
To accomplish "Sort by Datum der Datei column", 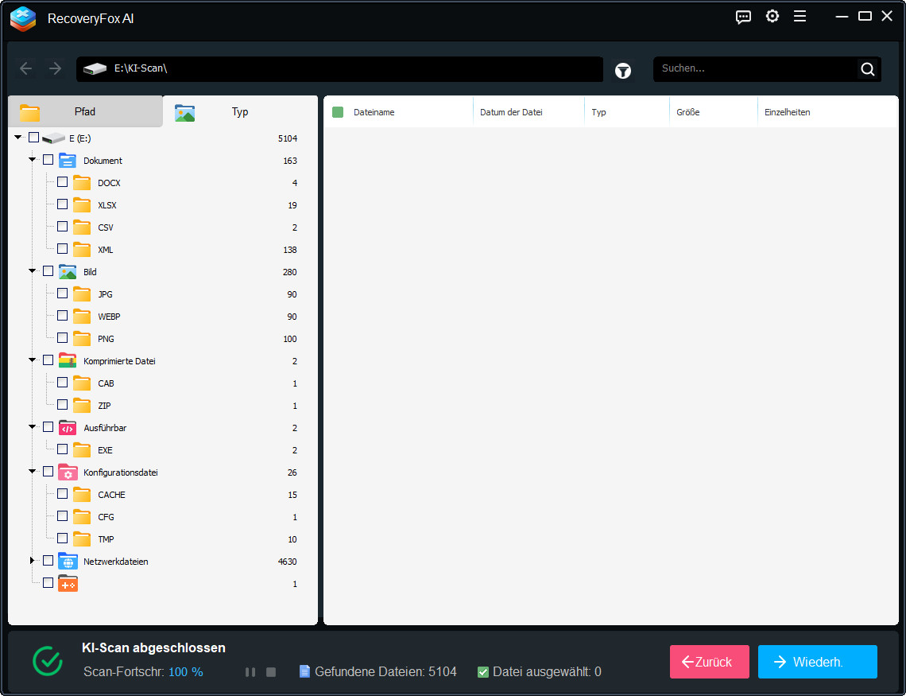I will pyautogui.click(x=528, y=112).
